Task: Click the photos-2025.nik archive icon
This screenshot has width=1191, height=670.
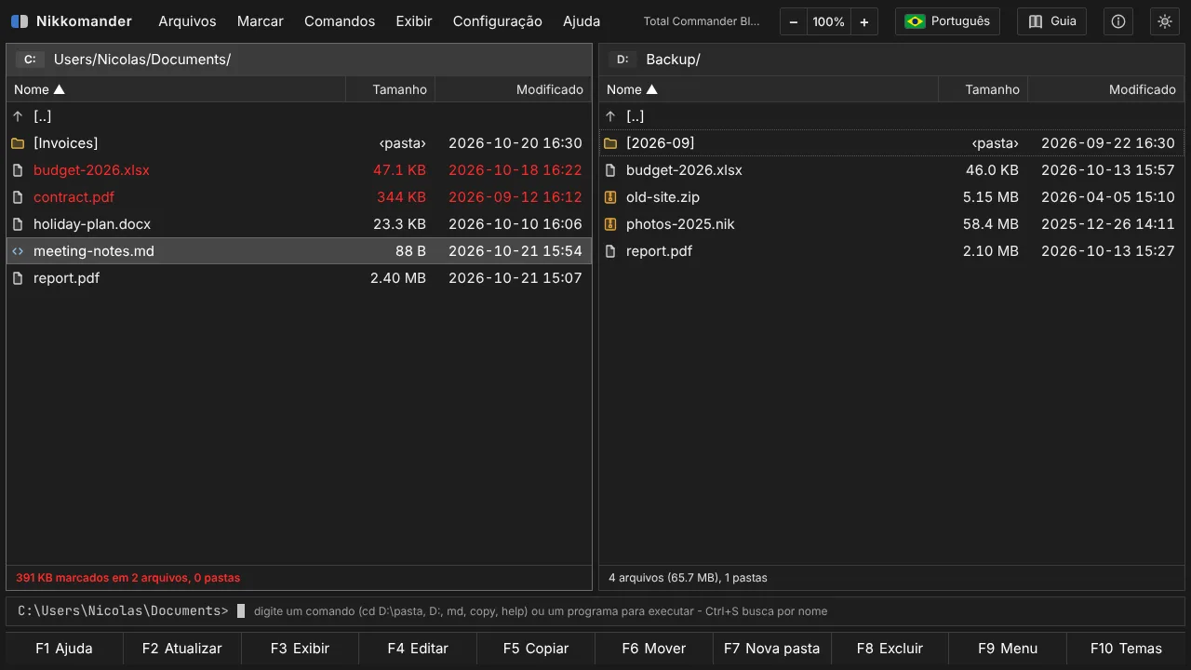Action: [610, 224]
